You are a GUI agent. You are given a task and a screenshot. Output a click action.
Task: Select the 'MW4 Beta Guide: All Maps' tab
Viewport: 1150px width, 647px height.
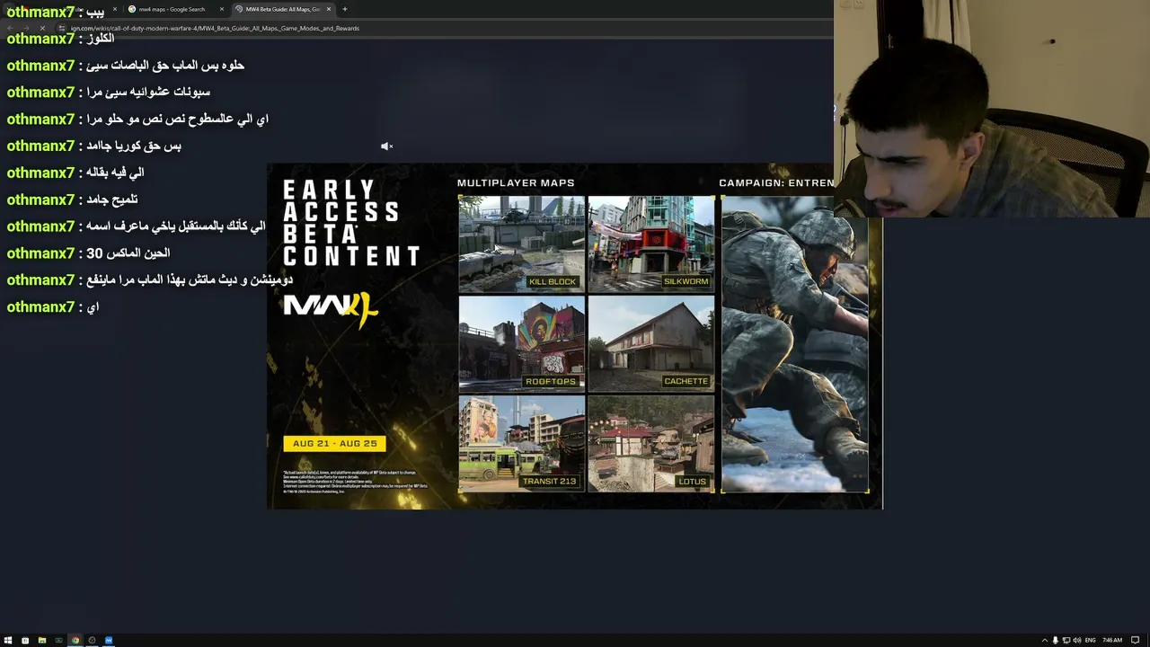(x=282, y=9)
